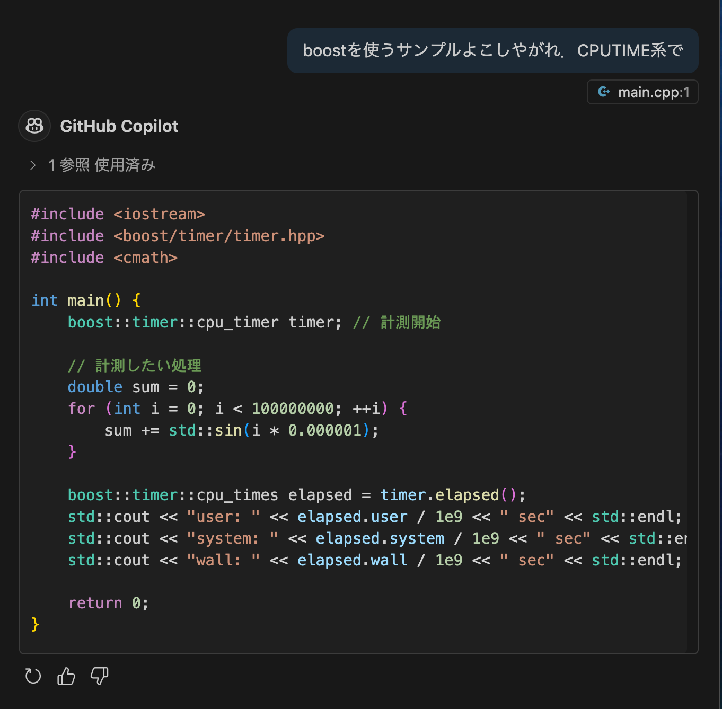Click the 'cpu_times elapsed = timer.elapsed();' line

[297, 495]
